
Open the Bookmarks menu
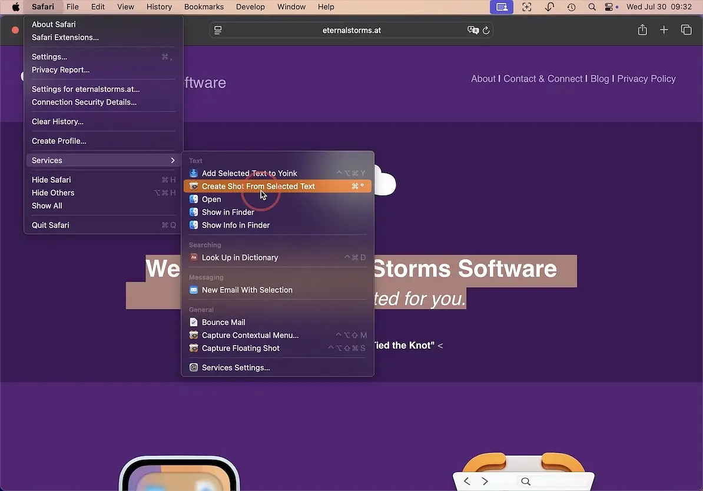(x=204, y=7)
